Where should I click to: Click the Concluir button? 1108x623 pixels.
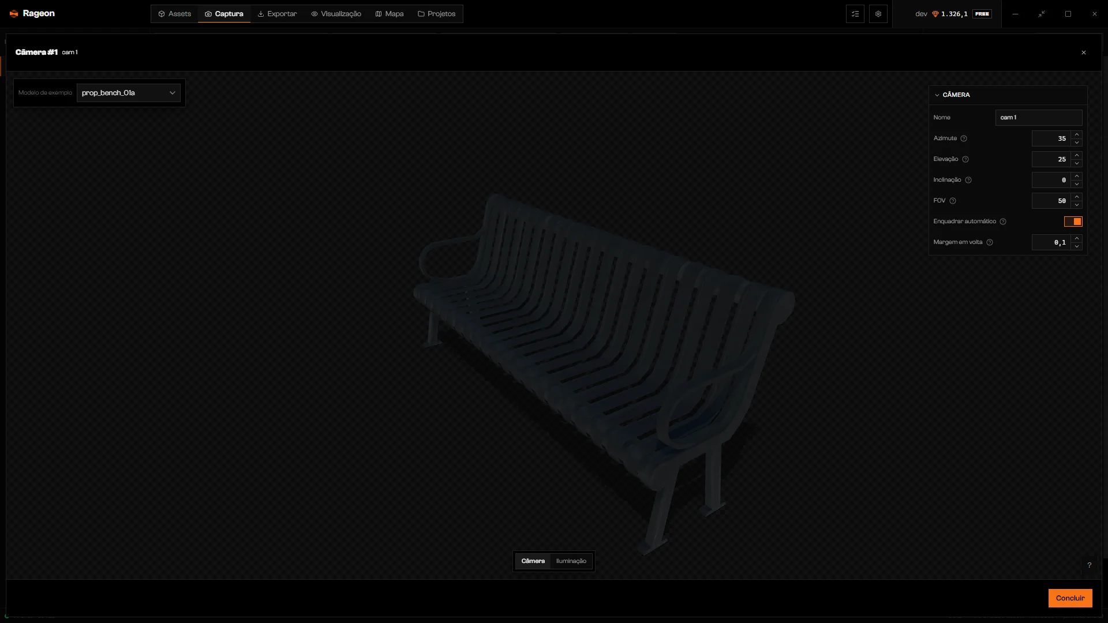point(1070,598)
